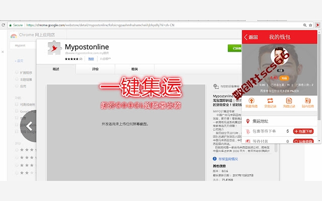Viewport: 322px width, 201px height.
Task: Click the Mypostonline extension title
Action: pyautogui.click(x=87, y=47)
